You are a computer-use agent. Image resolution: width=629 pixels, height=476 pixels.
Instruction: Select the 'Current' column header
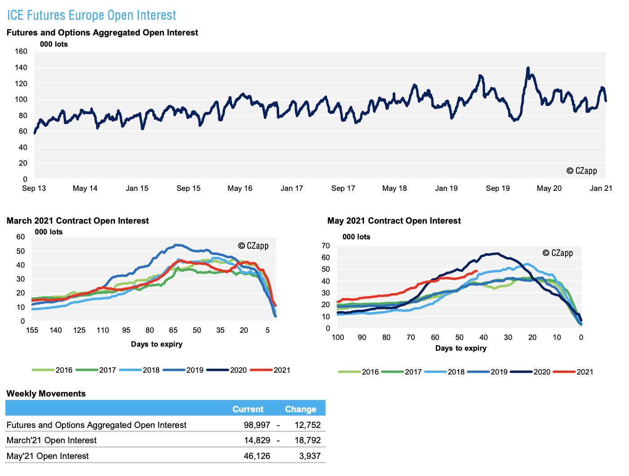248,409
